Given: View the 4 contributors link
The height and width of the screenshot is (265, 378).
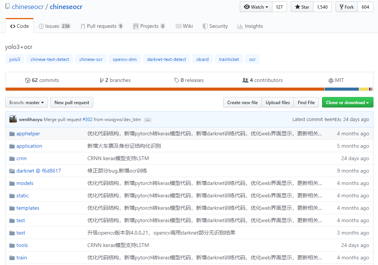Looking at the screenshot, I should (x=263, y=80).
